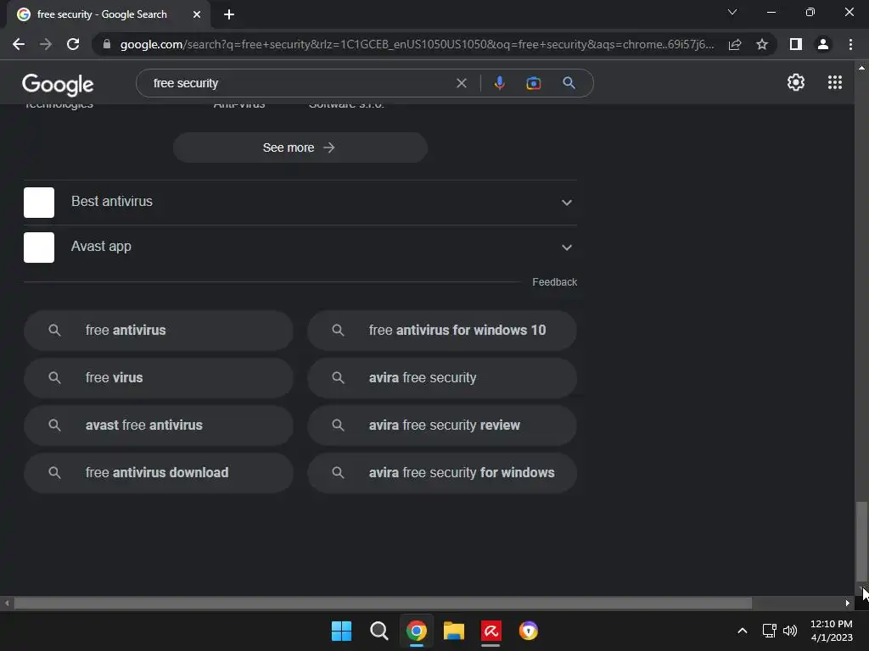Open network settings from the system tray
Screen dimensions: 869x651
click(769, 631)
